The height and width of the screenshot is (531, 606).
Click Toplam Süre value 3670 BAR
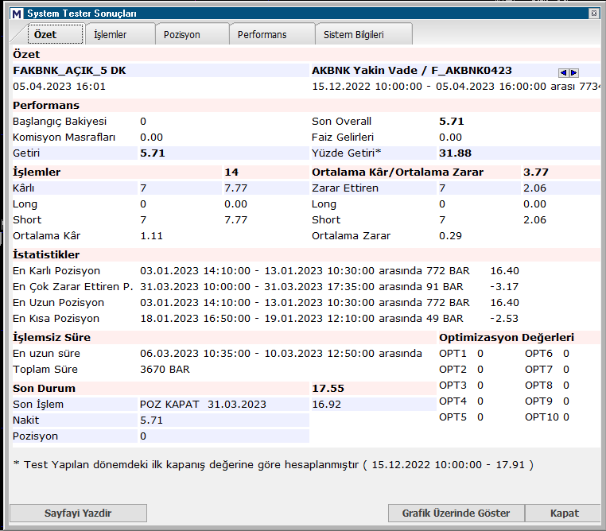click(165, 369)
